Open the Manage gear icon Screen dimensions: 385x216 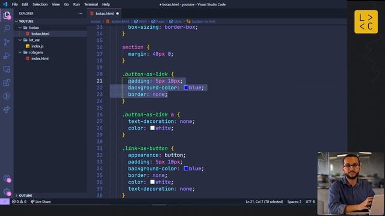click(7, 192)
